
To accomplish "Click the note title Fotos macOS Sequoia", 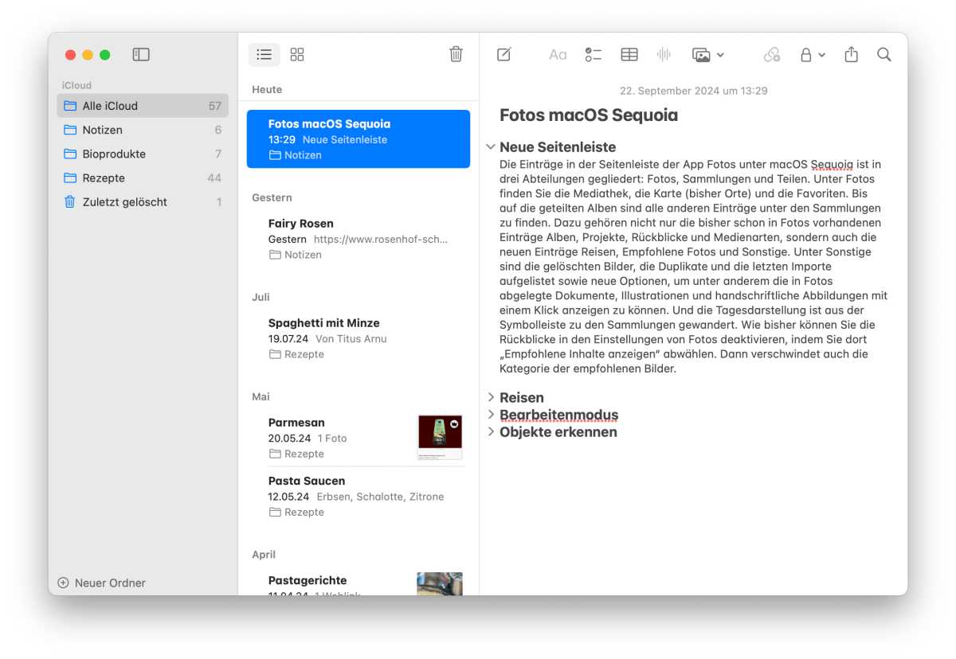I will (x=589, y=115).
